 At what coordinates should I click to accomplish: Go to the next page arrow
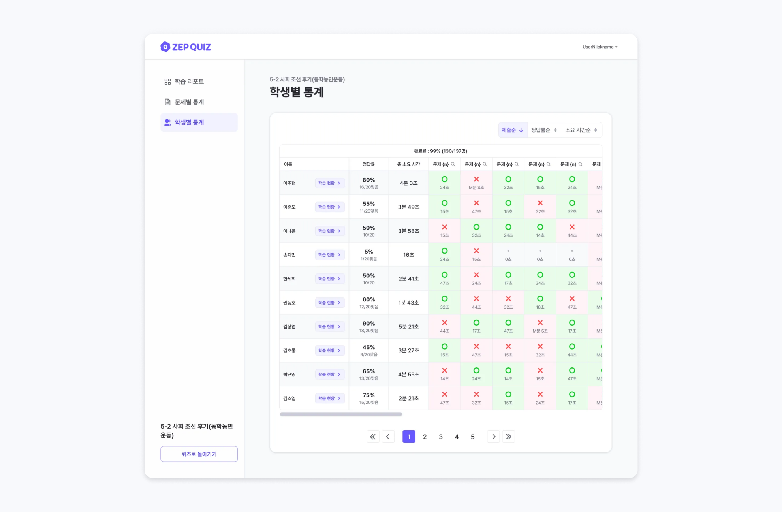(493, 437)
